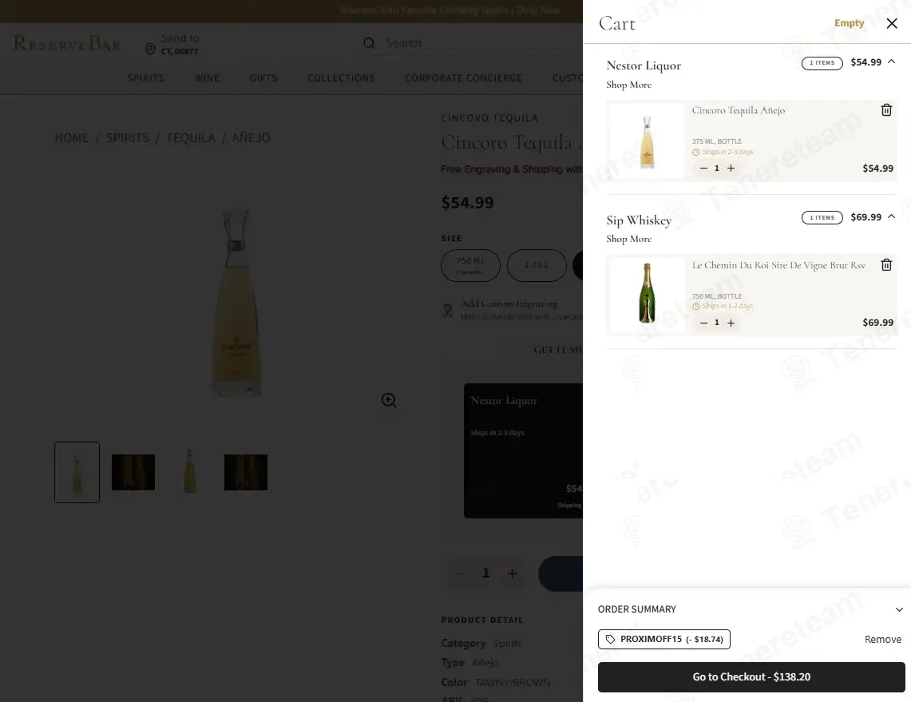
Task: Click the engraving glass icon
Action: click(448, 311)
